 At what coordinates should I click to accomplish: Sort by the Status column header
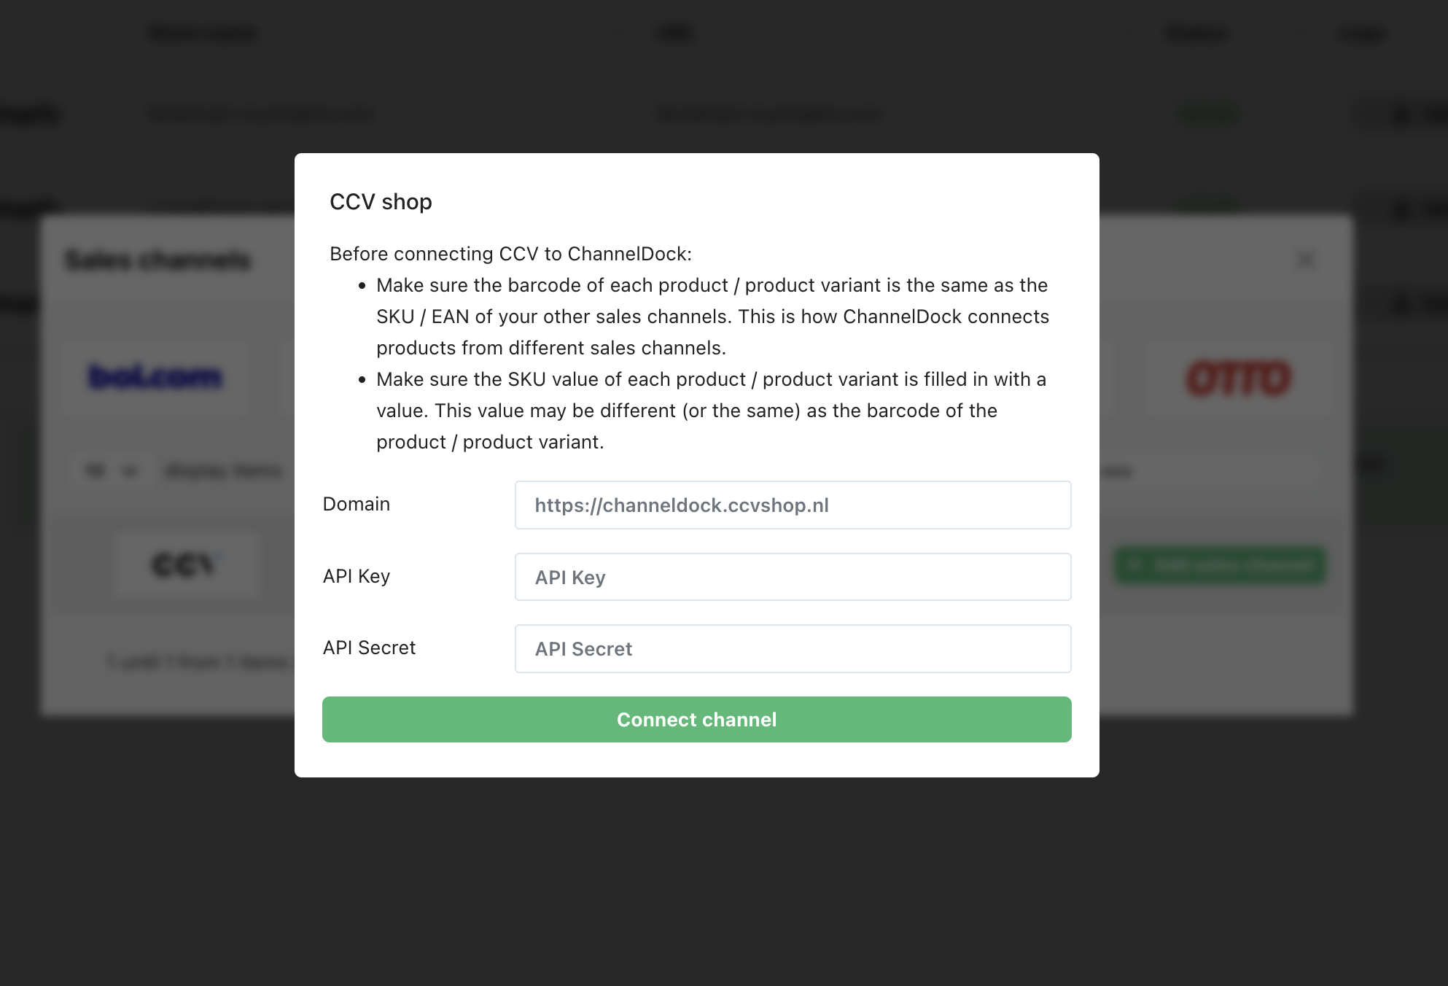(x=1196, y=34)
